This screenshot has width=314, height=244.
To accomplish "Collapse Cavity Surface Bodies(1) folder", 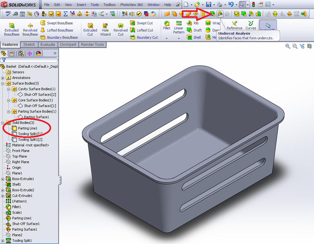I will pyautogui.click(x=9, y=89).
